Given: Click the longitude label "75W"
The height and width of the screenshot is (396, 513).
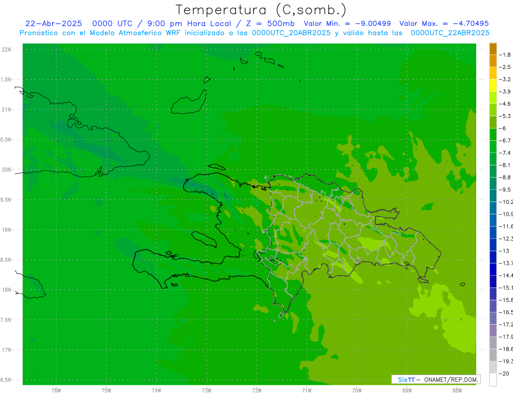Looking at the screenshot, I should (106, 390).
